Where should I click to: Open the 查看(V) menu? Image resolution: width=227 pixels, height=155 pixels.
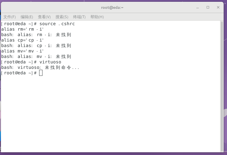(x=44, y=17)
